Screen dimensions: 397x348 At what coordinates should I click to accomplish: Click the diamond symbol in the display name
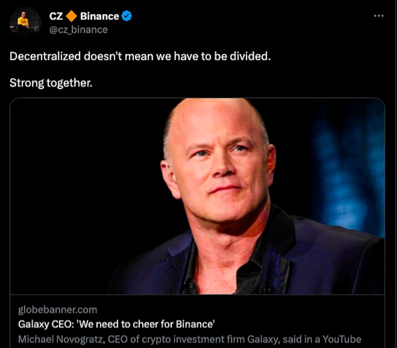(72, 15)
